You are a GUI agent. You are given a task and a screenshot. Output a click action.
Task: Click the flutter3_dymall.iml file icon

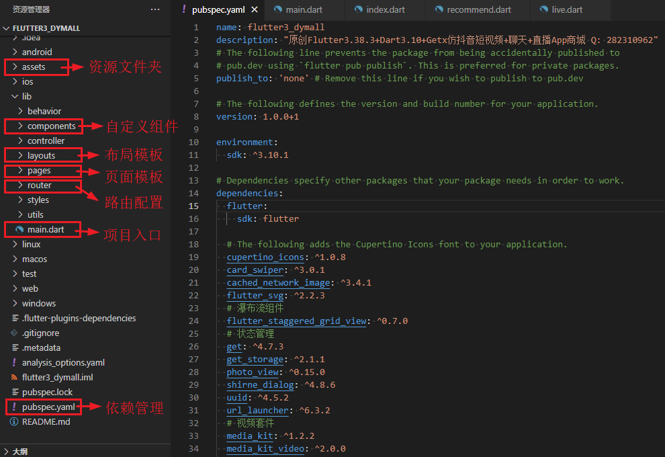(x=15, y=377)
